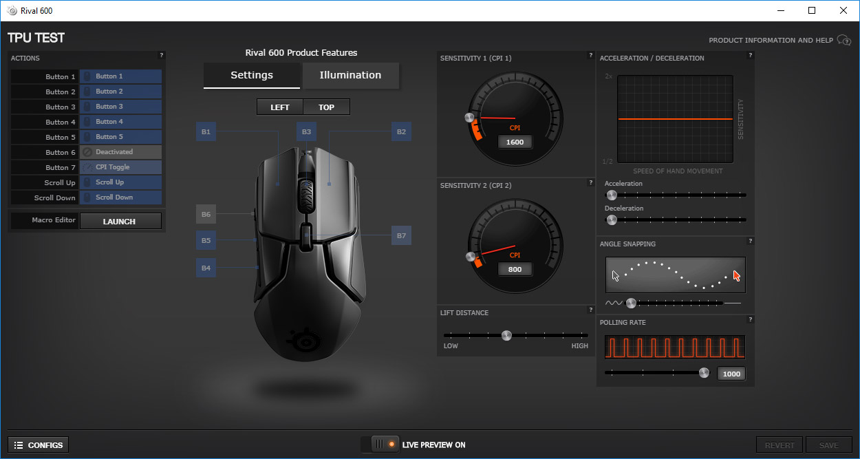Click the CPI 1 value field showing 1600
This screenshot has height=459, width=860.
coord(515,142)
